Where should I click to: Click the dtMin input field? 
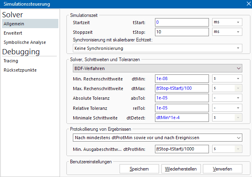(x=182, y=78)
